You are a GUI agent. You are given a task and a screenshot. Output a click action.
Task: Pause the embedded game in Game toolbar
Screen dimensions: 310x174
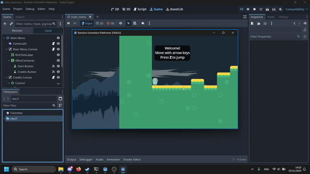click(x=68, y=23)
